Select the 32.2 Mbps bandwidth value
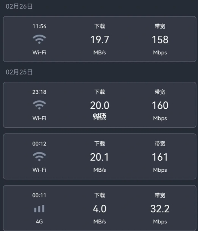The image size is (198, 231). (x=160, y=209)
